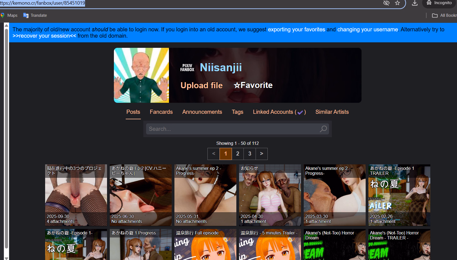Open the Translate bookmark
Viewport: 457px width, 260px height.
[35, 15]
